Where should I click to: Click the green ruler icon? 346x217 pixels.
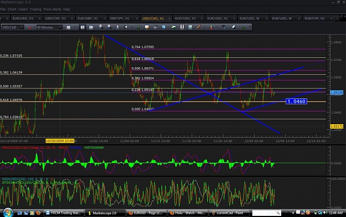243,27
